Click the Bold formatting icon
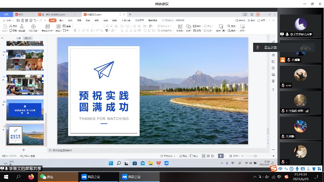Image resolution: width=324 pixels, height=182 pixels. point(75,30)
